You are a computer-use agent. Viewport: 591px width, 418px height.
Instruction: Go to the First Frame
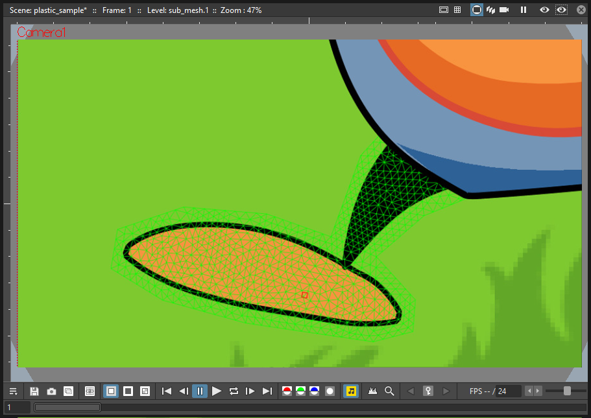[x=166, y=391]
